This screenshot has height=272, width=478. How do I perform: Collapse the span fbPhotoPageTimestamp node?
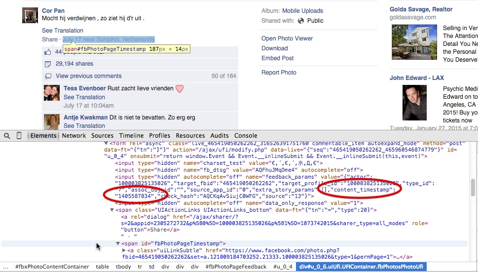click(118, 244)
